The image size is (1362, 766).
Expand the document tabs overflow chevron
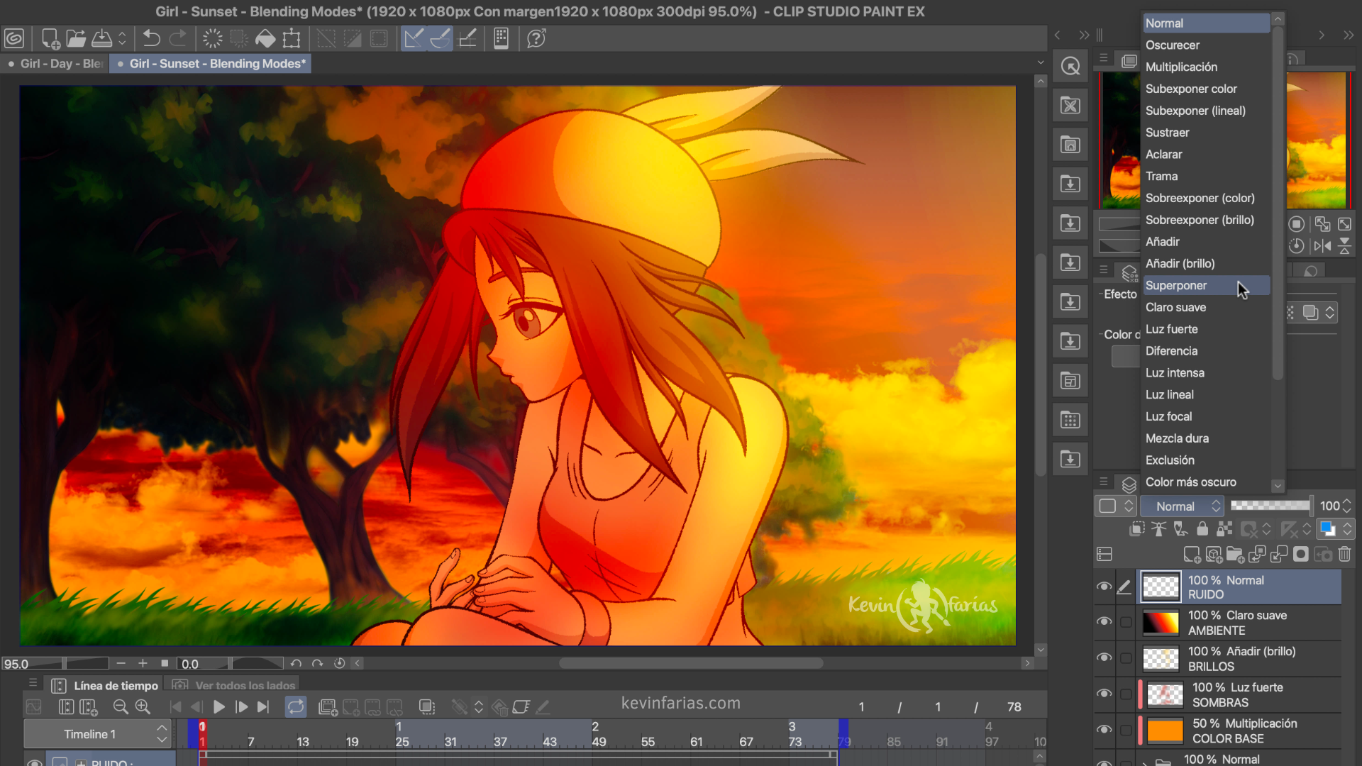click(1041, 63)
